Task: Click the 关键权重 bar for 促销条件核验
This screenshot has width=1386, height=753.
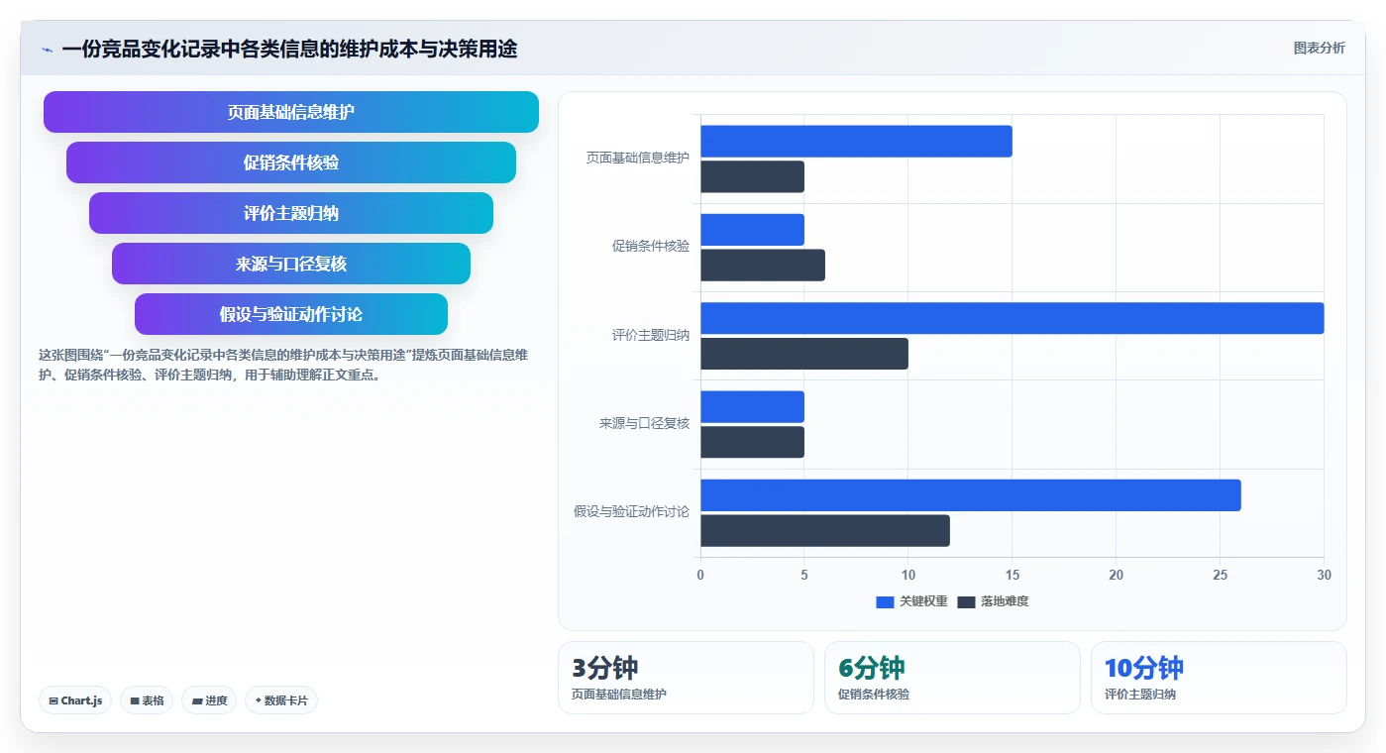Action: pos(752,230)
